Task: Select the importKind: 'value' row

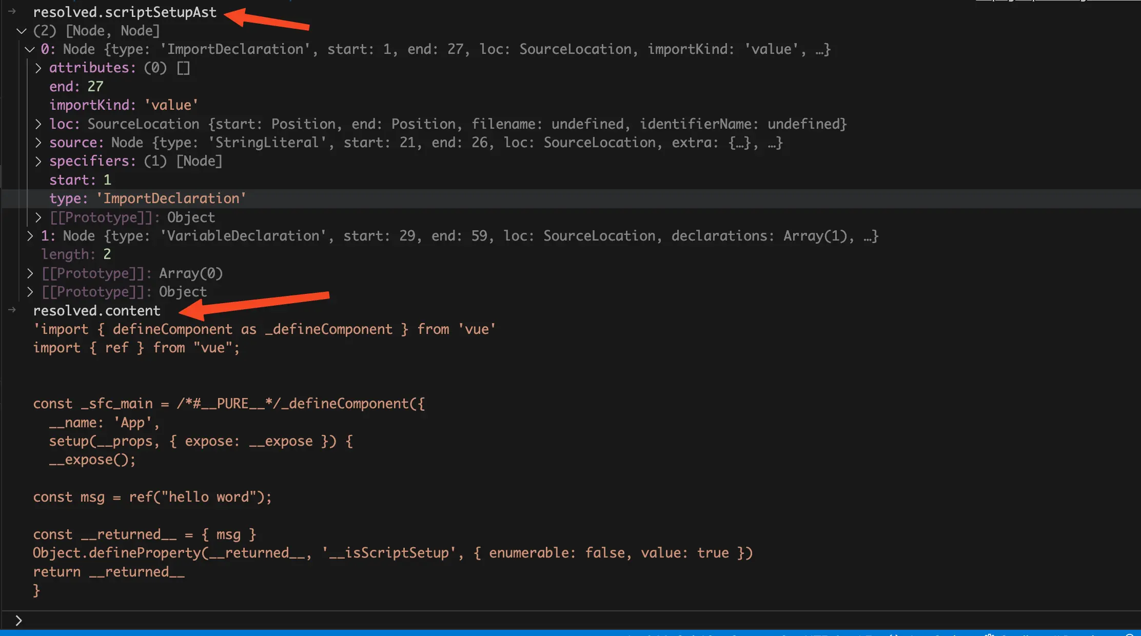Action: [123, 105]
